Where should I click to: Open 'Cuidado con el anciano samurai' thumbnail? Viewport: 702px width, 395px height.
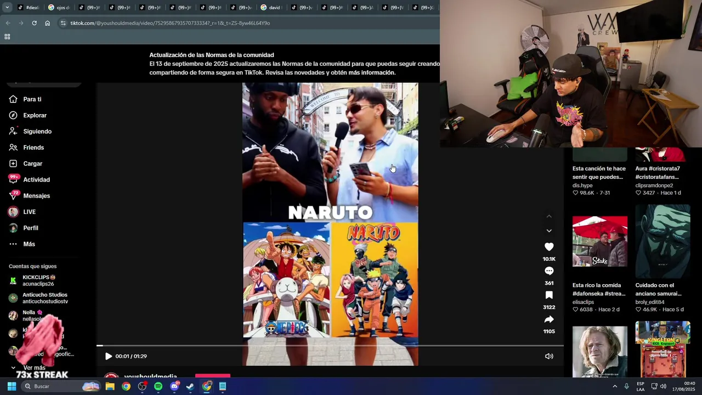[663, 241]
